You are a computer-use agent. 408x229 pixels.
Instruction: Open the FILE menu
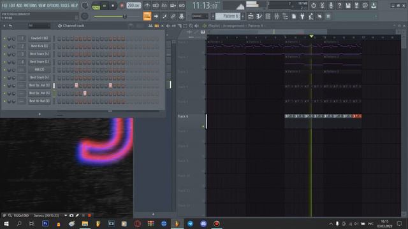pyautogui.click(x=4, y=5)
